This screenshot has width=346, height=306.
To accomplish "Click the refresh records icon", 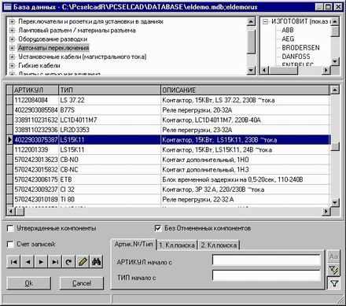I will [x=68, y=261].
